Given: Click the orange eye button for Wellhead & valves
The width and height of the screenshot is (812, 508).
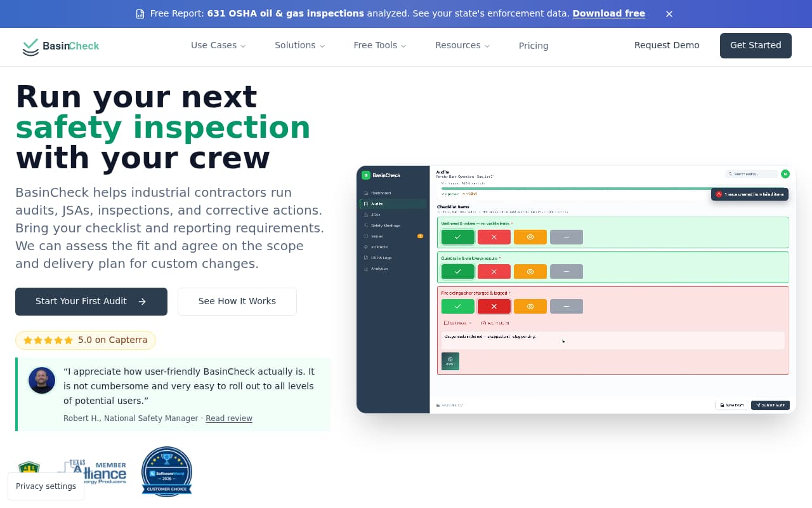Looking at the screenshot, I should (530, 237).
